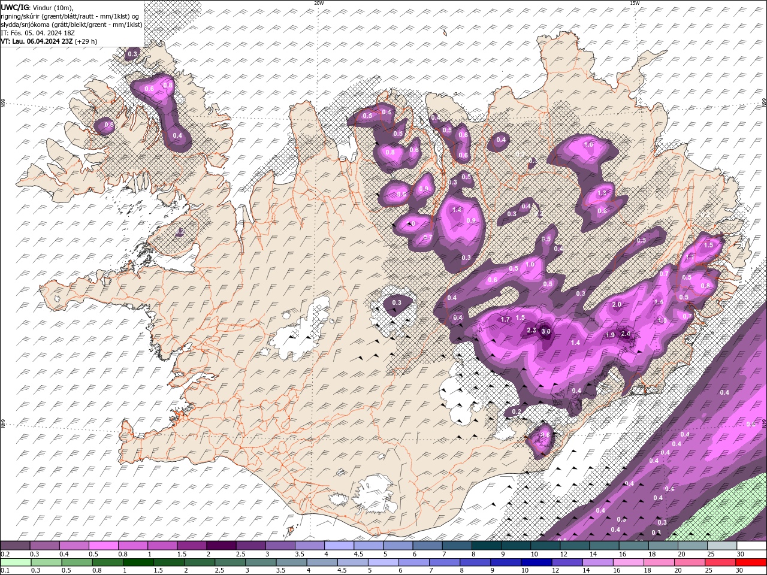The image size is (767, 575).
Task: Select the darkest green 1 legend swatch
Action: pyautogui.click(x=138, y=562)
